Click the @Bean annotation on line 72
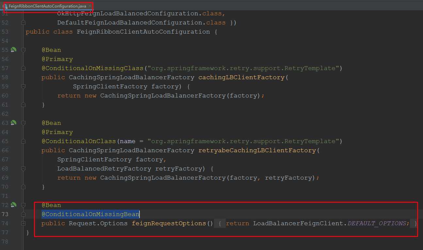The width and height of the screenshot is (423, 250). coord(51,205)
